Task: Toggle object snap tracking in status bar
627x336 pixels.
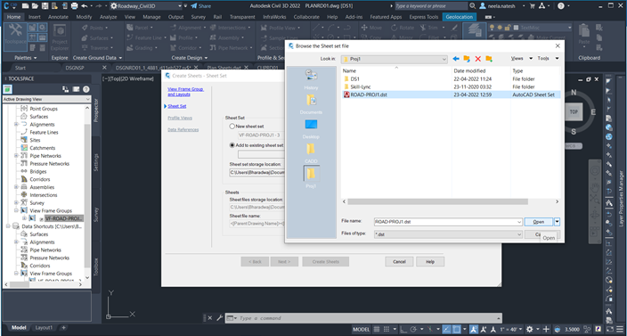Action: coord(446,329)
